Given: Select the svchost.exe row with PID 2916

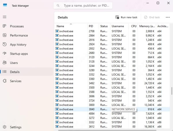Looking at the screenshot, I should pos(112,40).
